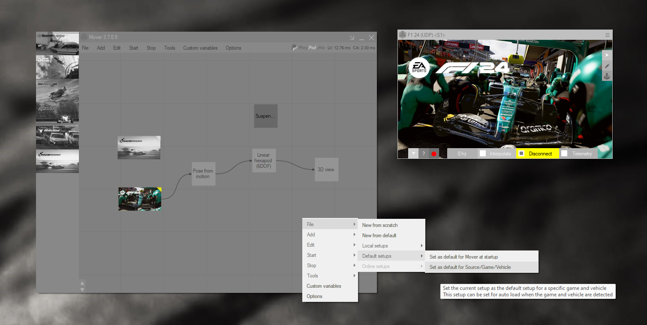Click the small down arrow at Mover canvas corner
This screenshot has width=647, height=325.
pos(82,289)
